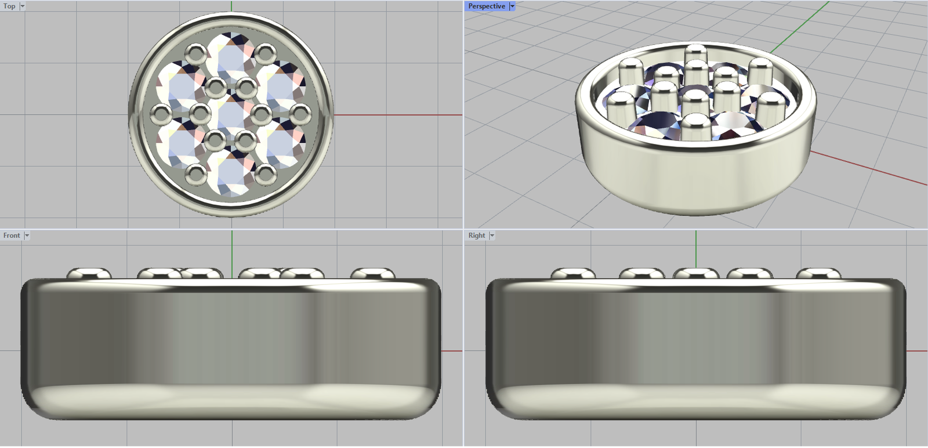This screenshot has height=448, width=928.
Task: Pick the uppermost gemstone in Top view
Action: [x=231, y=53]
